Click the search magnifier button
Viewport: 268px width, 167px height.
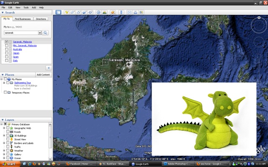point(45,33)
